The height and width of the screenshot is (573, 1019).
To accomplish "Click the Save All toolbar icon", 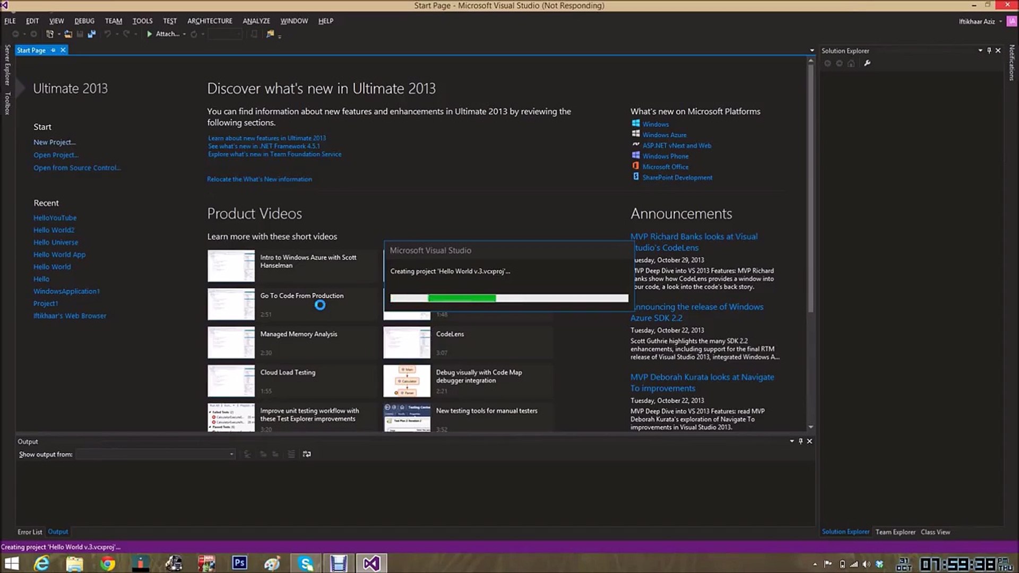I will (x=91, y=34).
